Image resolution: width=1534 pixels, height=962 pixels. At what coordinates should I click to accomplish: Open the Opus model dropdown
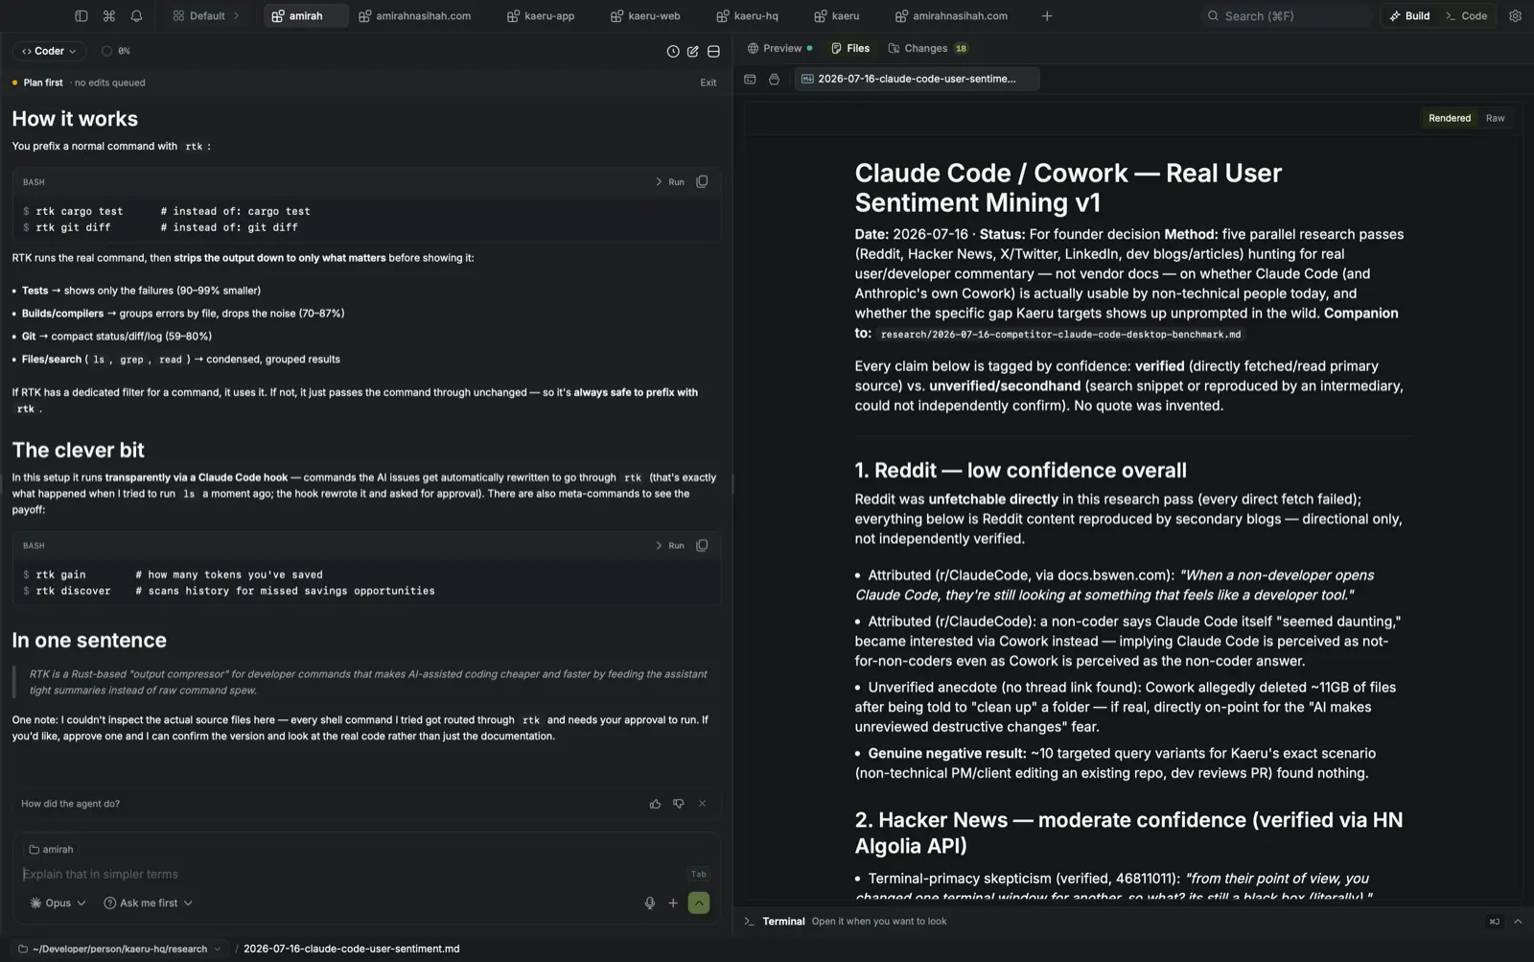point(58,903)
